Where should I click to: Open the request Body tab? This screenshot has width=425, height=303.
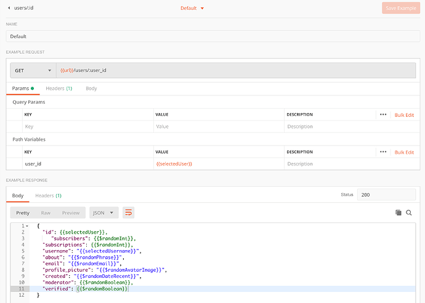point(91,89)
